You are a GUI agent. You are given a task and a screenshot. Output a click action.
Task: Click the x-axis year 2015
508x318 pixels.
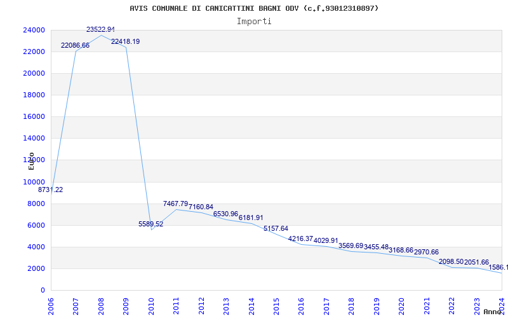[276, 306]
